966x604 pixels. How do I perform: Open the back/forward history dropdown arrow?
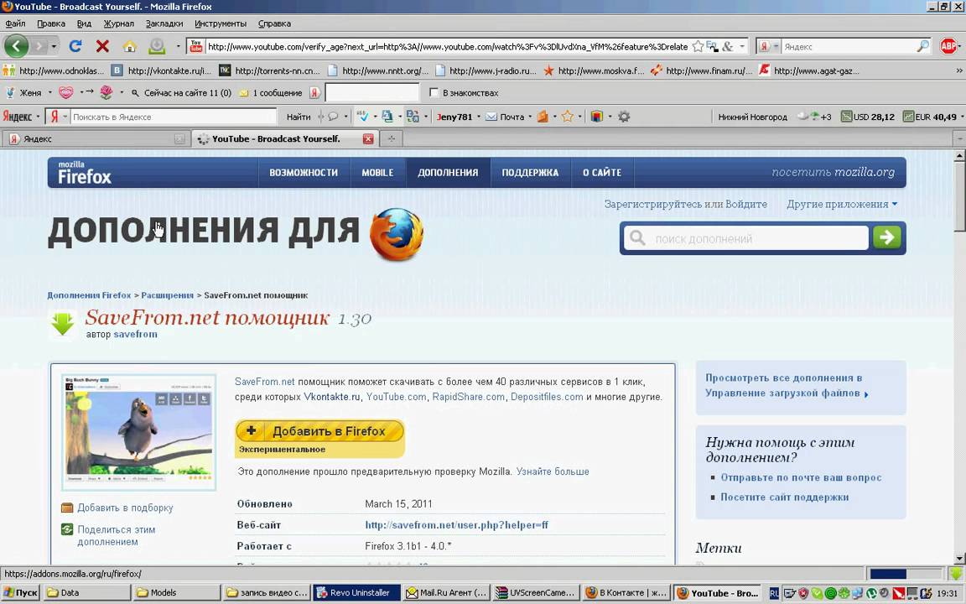[54, 46]
